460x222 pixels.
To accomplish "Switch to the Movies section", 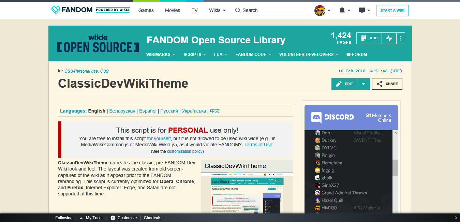I will [173, 10].
